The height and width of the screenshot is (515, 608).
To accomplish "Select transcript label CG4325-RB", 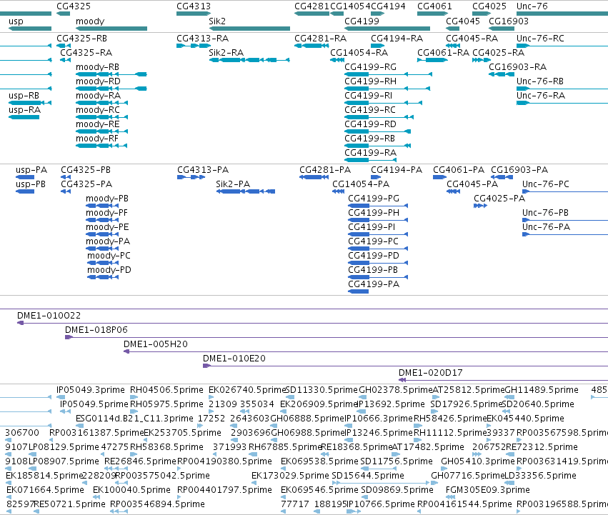I will pos(82,39).
